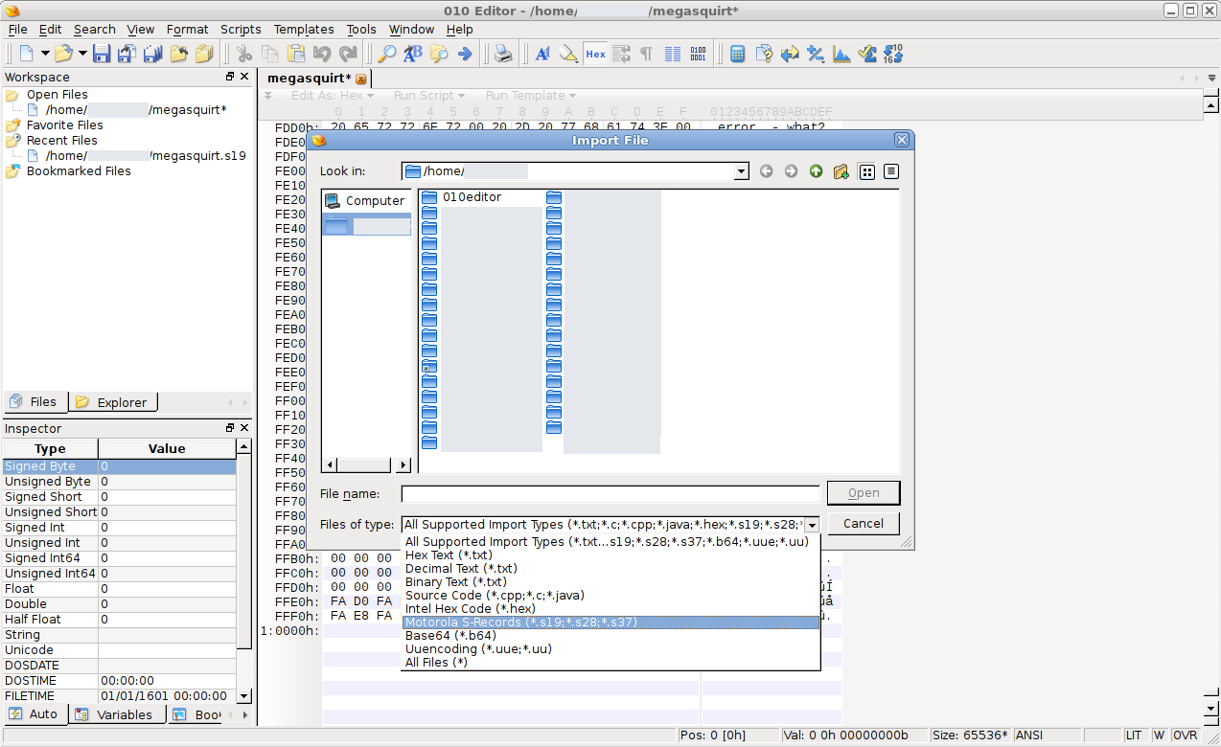Save the file with the floppy icon
The image size is (1221, 747).
[x=102, y=54]
